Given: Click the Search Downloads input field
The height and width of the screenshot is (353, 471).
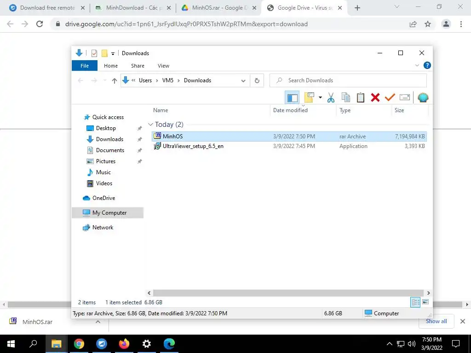Looking at the screenshot, I should (x=348, y=80).
